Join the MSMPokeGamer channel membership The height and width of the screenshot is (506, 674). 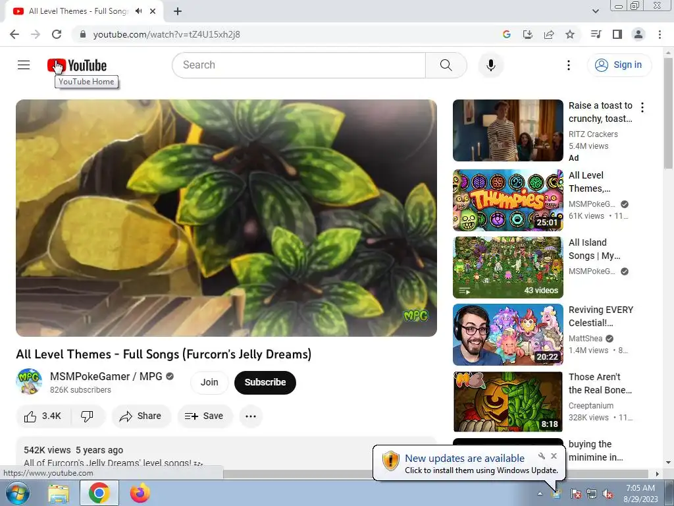tap(209, 382)
